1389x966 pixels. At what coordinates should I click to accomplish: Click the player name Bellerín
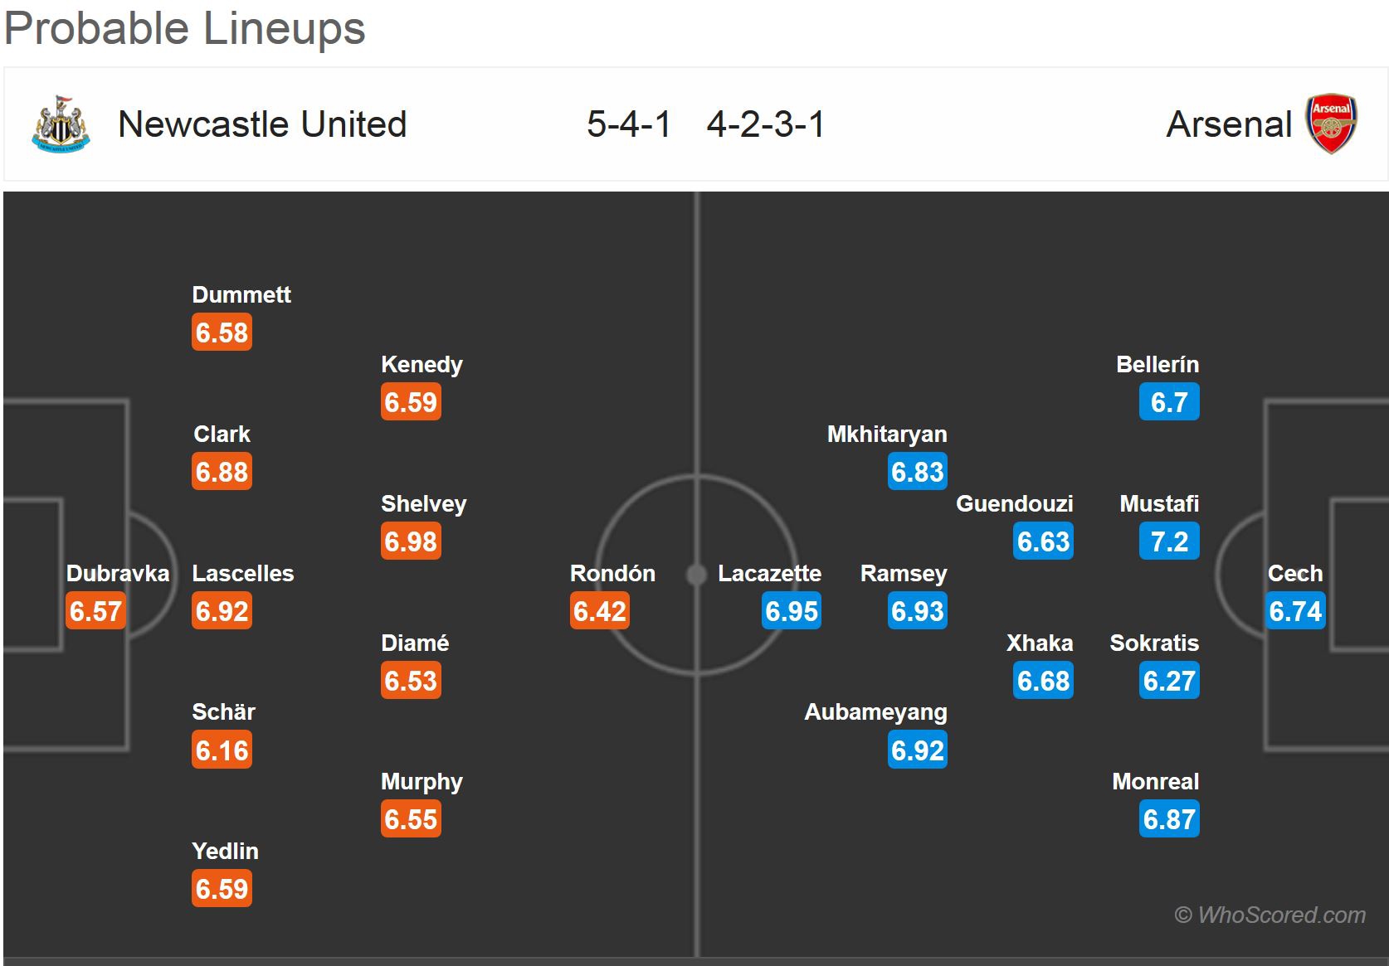(x=1157, y=364)
